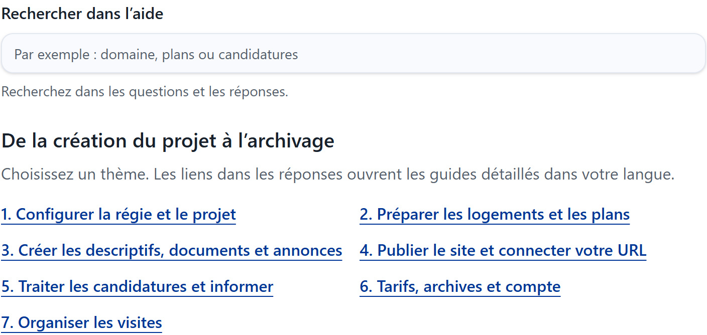Image resolution: width=707 pixels, height=335 pixels.
Task: Click hint 'Recherchez dans les questions et les réponses.'
Action: [145, 92]
